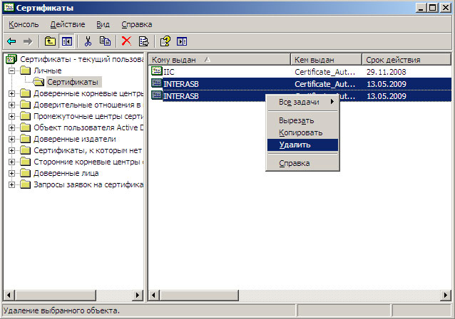Screen dimensions: 455x319
Task: Open the Консоль menu in menu bar
Action: click(24, 24)
